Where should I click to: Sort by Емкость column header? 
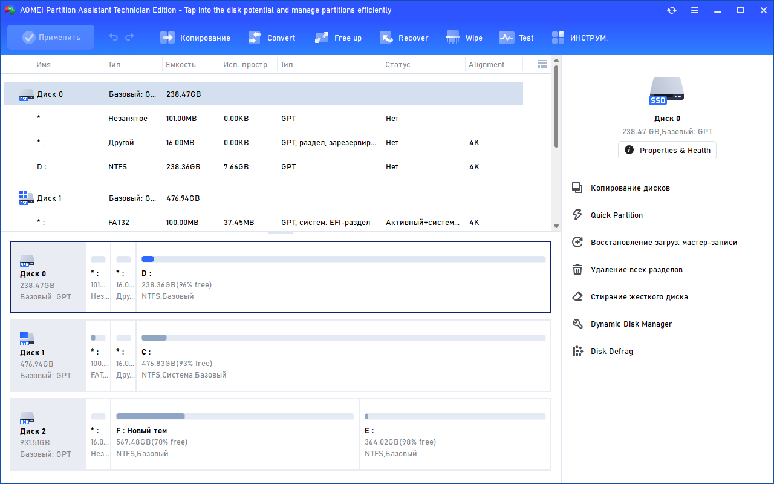(x=181, y=65)
